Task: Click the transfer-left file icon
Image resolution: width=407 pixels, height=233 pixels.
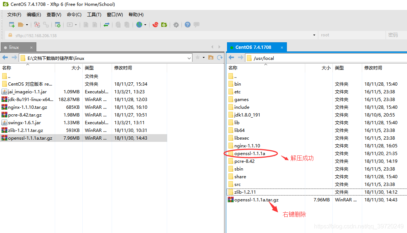Action: pos(86,25)
